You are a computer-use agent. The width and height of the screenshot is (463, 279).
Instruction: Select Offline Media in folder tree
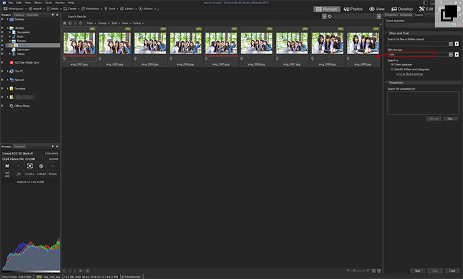click(22, 106)
